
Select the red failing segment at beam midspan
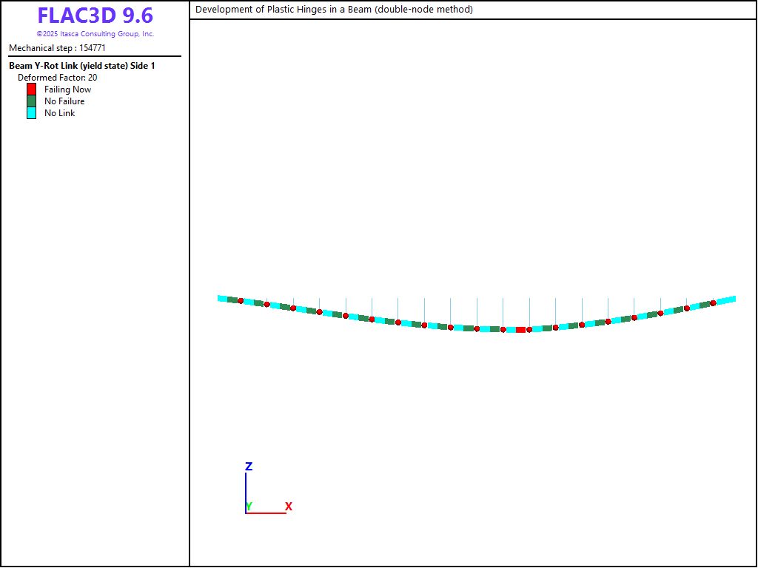520,330
